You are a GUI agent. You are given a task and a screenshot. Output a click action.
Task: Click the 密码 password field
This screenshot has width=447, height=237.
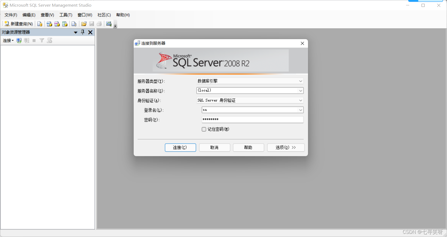pyautogui.click(x=252, y=119)
